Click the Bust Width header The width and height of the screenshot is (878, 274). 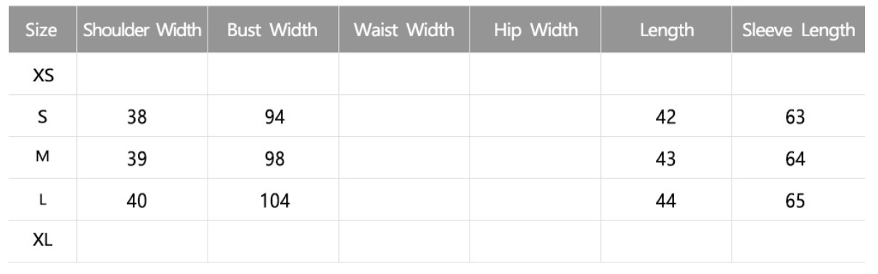point(273,31)
